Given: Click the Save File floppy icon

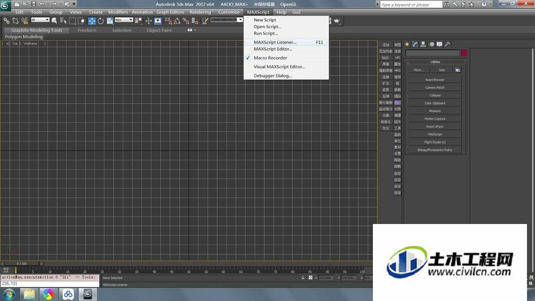Looking at the screenshot, I should click(x=33, y=4).
